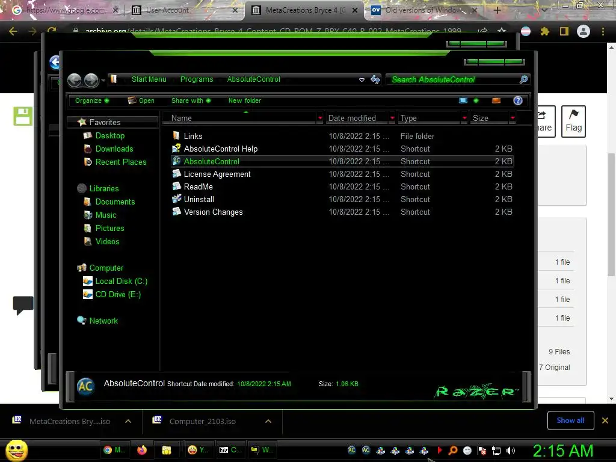Click the Name column header

(x=239, y=119)
